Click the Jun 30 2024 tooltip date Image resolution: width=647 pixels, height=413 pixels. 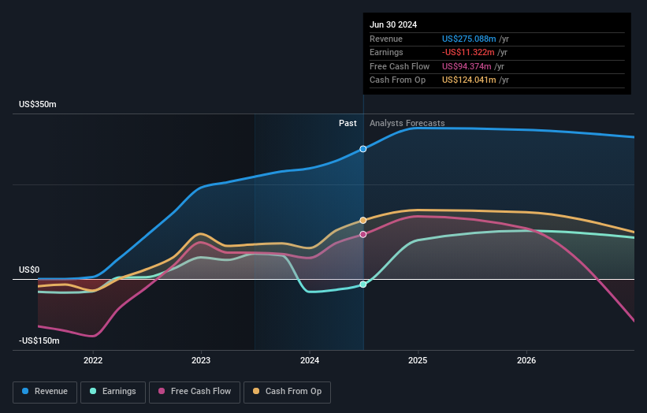coord(393,24)
